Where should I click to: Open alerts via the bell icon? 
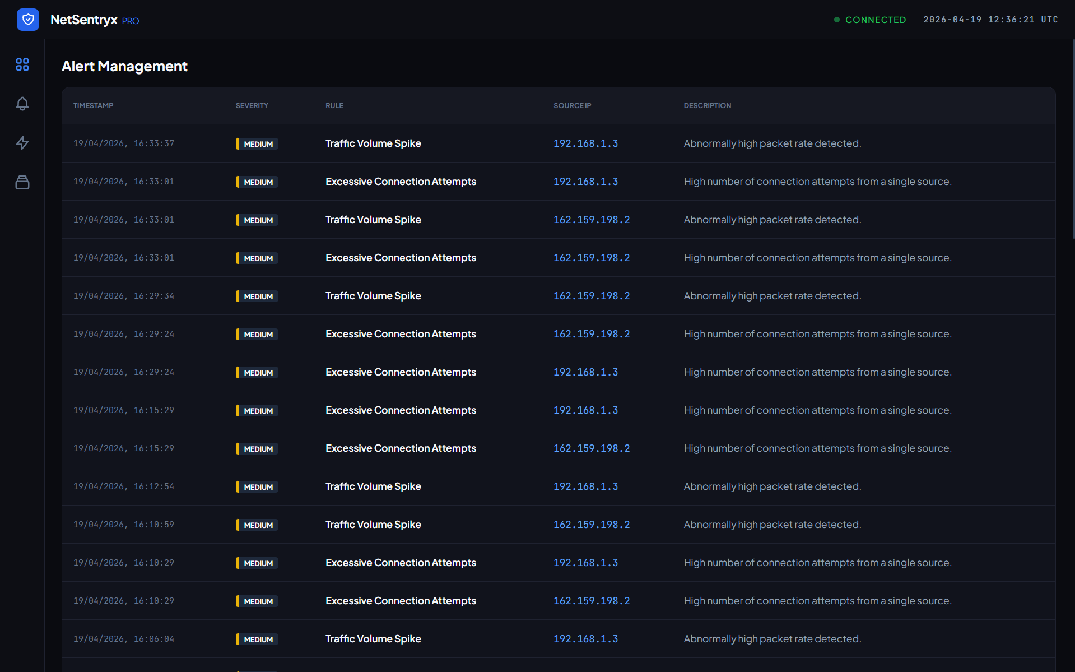point(22,104)
